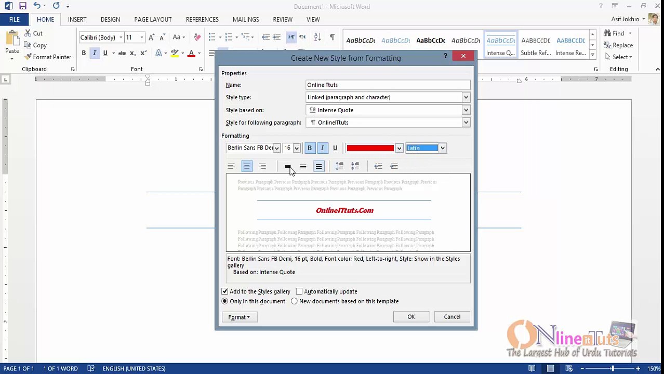Align right in the style dialog
Screen dimensions: 664x374
pyautogui.click(x=262, y=166)
